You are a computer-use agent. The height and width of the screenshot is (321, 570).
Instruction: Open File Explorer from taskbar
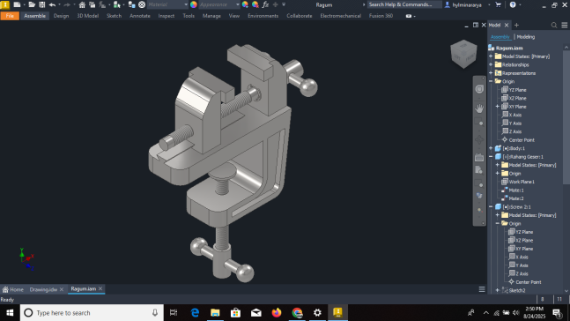tap(215, 313)
